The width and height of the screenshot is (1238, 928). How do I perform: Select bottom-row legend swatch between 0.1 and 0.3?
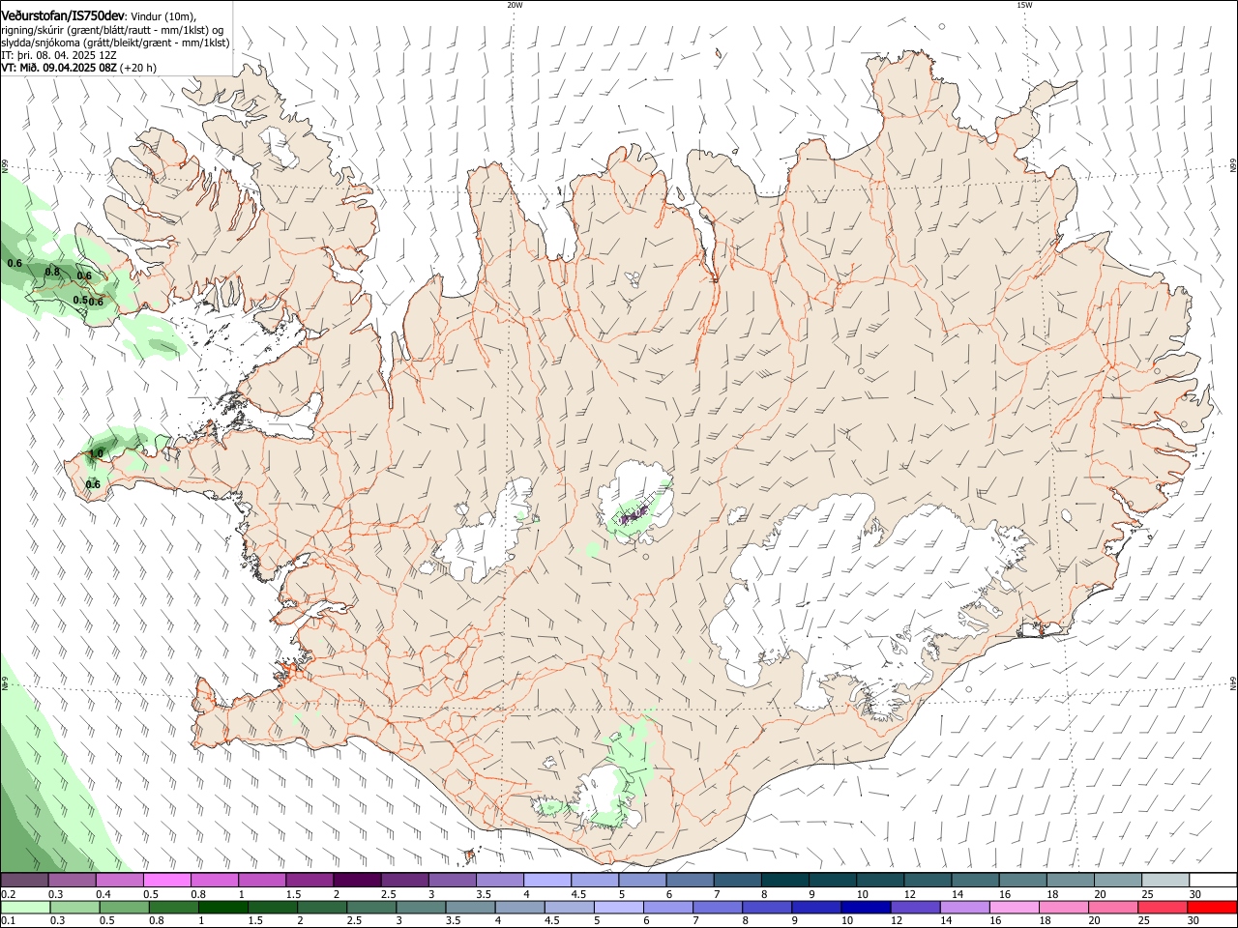click(x=25, y=907)
